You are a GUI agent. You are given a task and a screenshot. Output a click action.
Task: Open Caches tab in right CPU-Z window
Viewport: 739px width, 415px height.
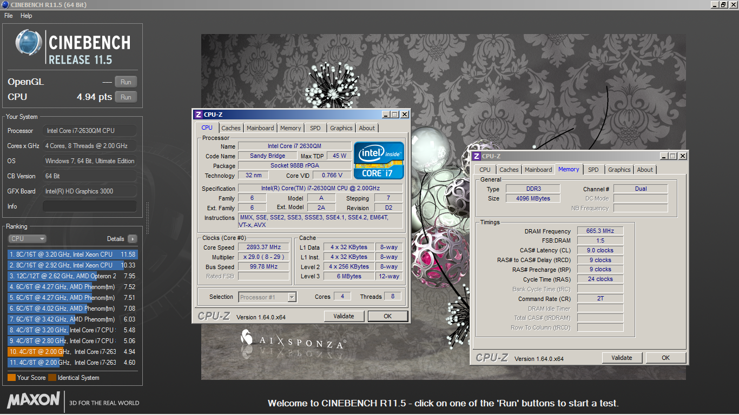[509, 170]
